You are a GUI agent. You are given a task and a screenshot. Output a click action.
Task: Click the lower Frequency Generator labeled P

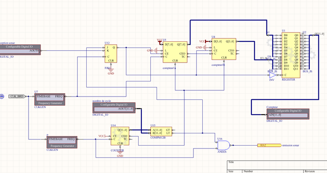61,142
